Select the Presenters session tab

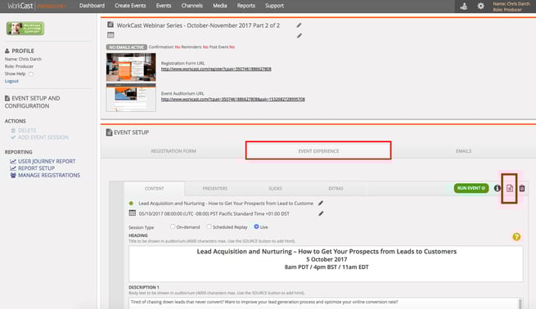click(215, 189)
